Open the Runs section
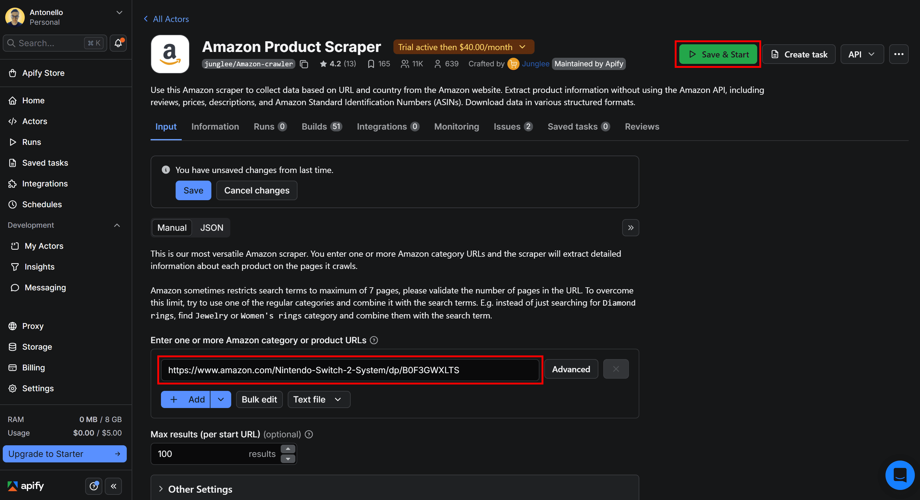Screen dimensions: 920x500 click(x=32, y=142)
